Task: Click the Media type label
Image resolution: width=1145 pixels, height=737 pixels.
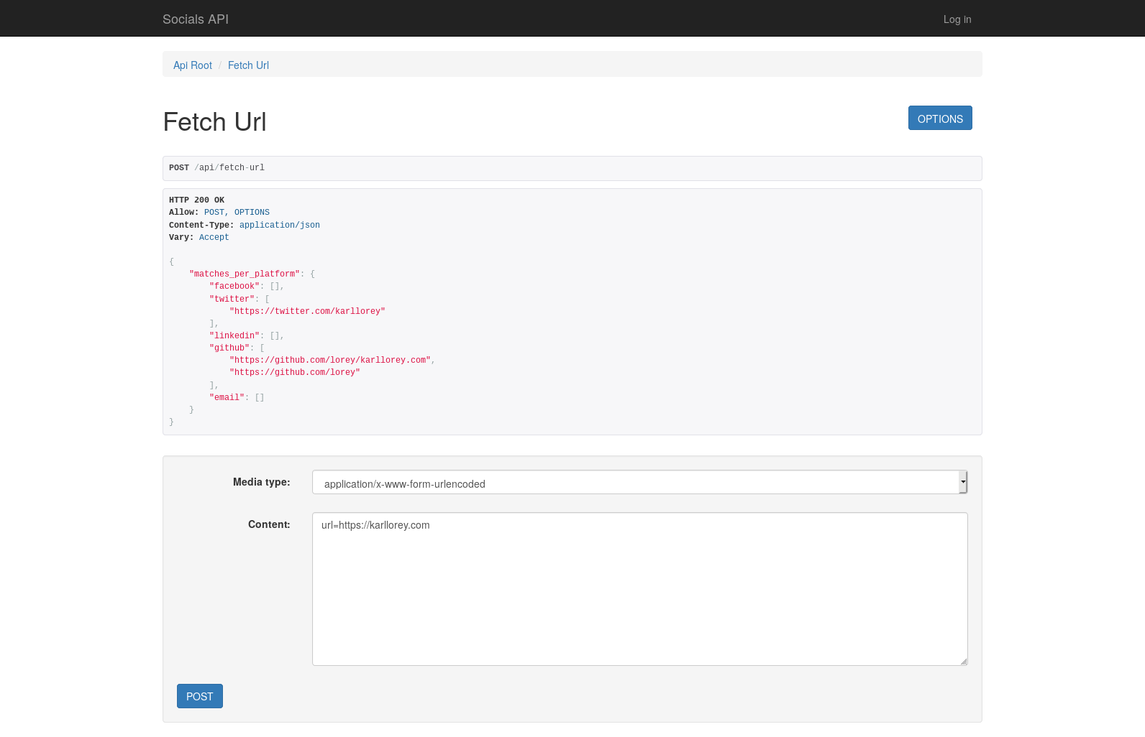Action: (x=262, y=482)
